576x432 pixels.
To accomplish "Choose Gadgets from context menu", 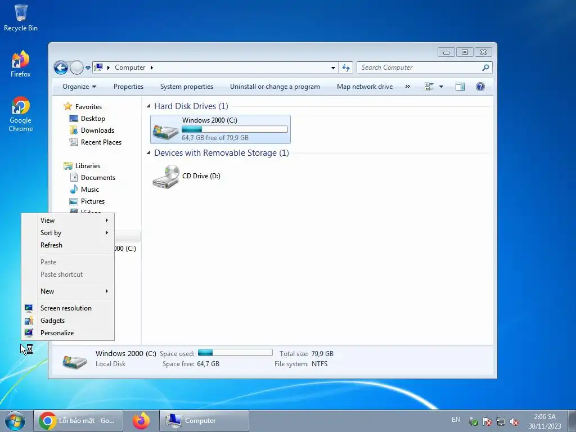I will 68,321.
